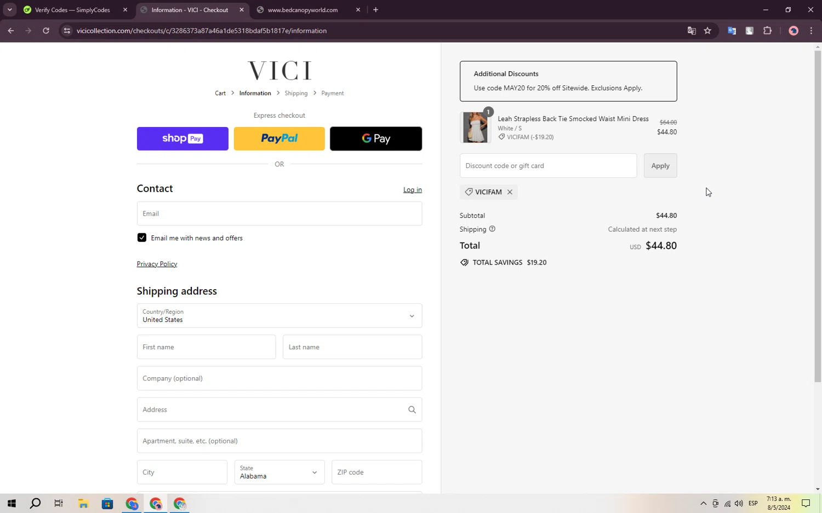Open Microsoft Store from taskbar
Viewport: 822px width, 513px height.
pos(107,503)
